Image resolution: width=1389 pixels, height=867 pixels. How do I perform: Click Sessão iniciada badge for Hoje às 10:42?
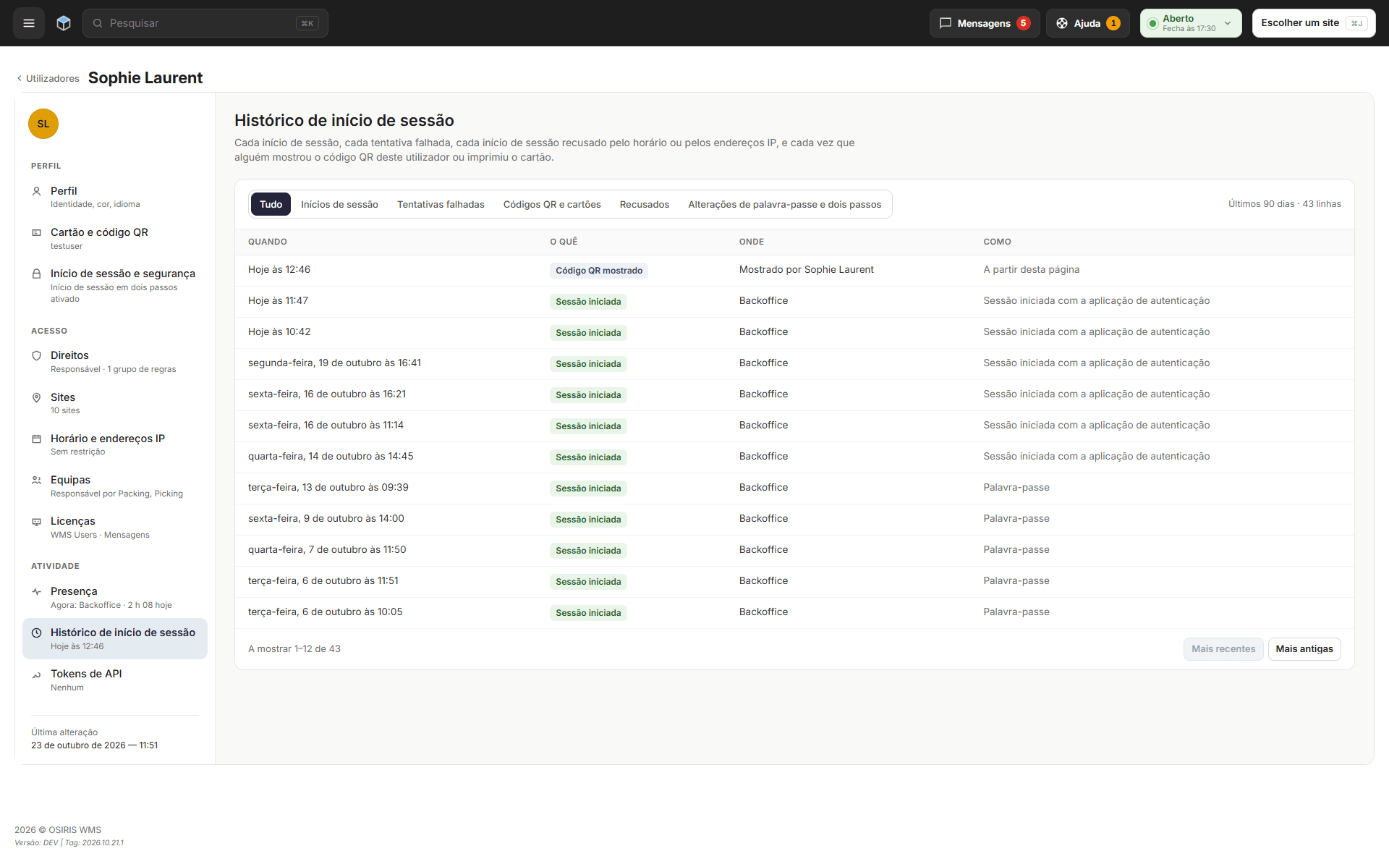click(x=588, y=333)
